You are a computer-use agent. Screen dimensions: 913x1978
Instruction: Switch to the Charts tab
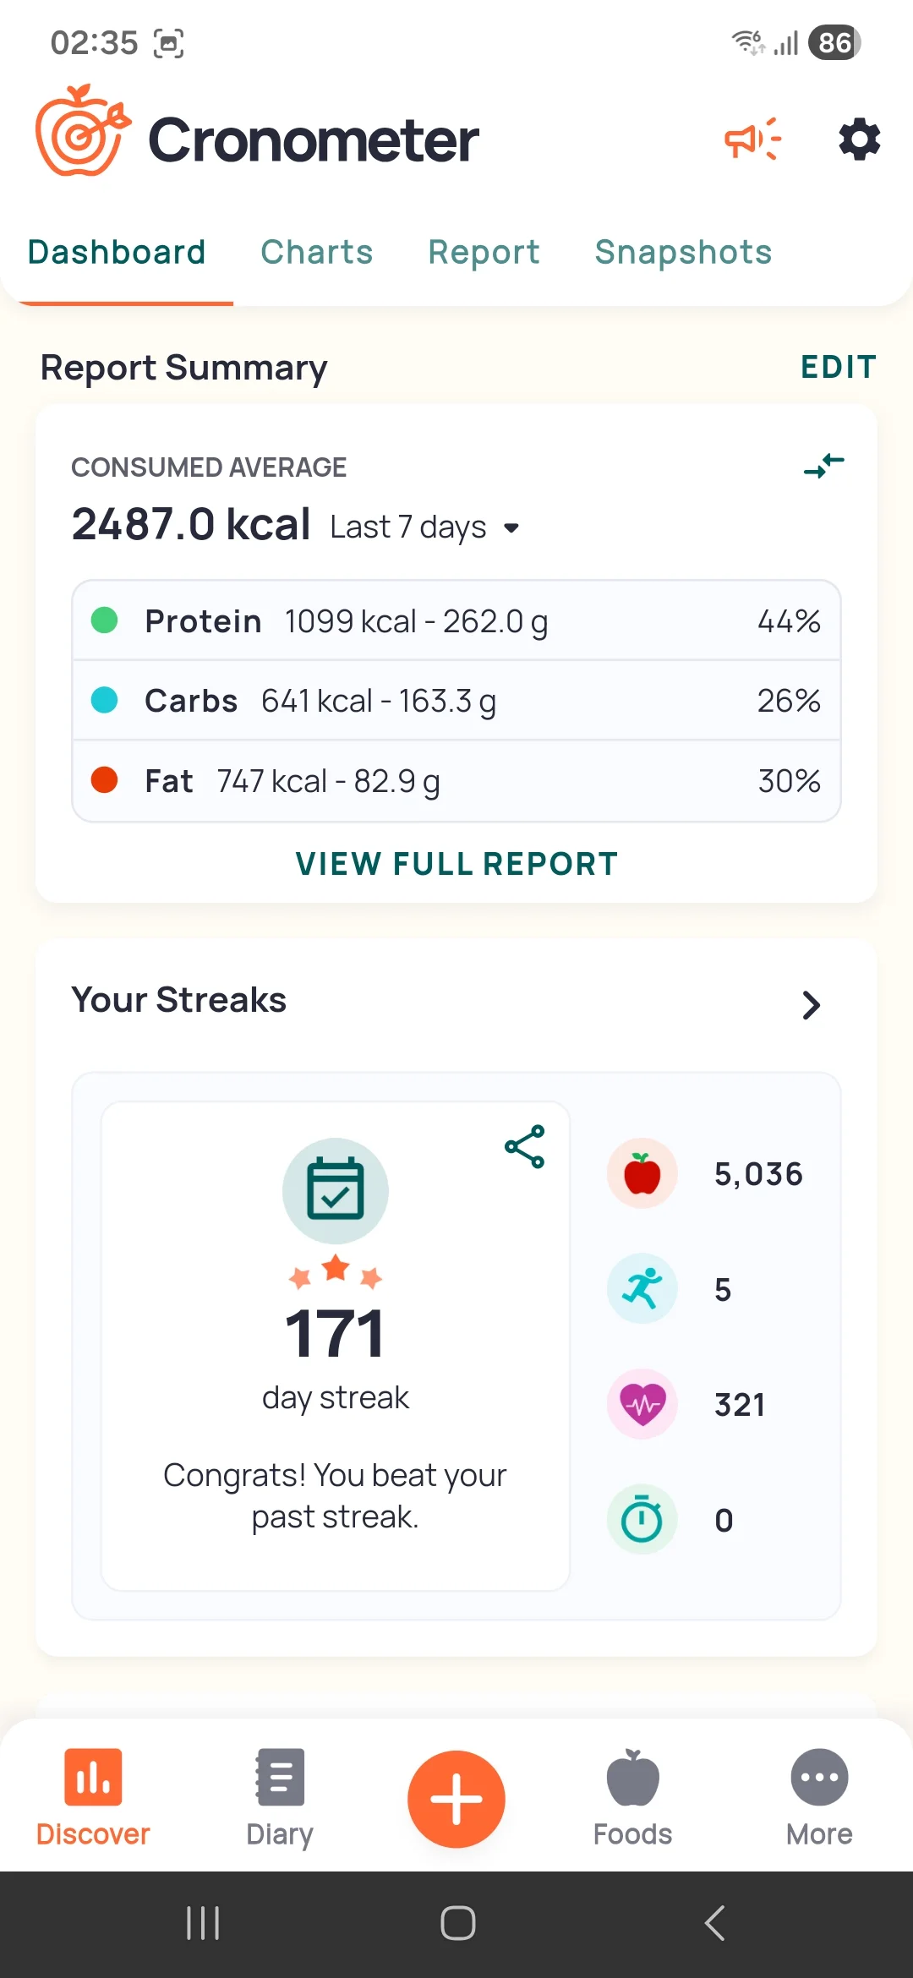[317, 252]
